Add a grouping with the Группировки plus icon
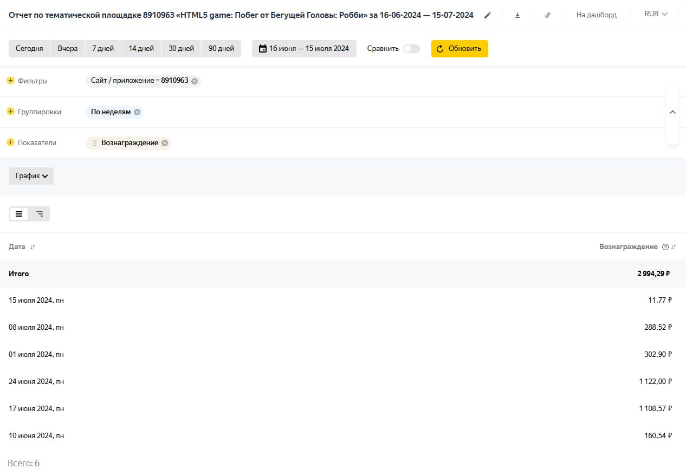This screenshot has width=686, height=469. point(10,112)
